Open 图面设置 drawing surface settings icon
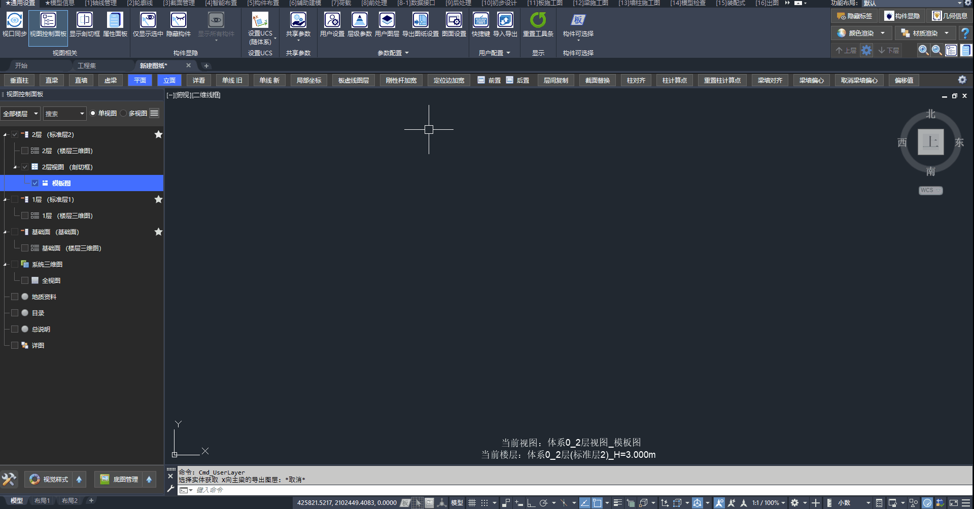Screen dimensions: 974x509 coord(454,24)
